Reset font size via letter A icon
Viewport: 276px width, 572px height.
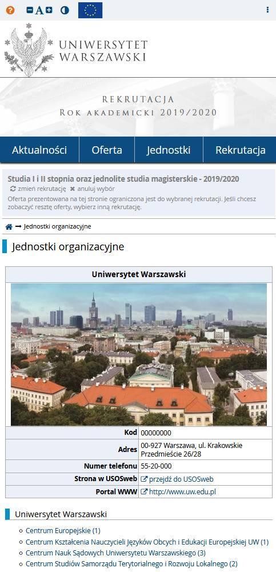coord(39,11)
